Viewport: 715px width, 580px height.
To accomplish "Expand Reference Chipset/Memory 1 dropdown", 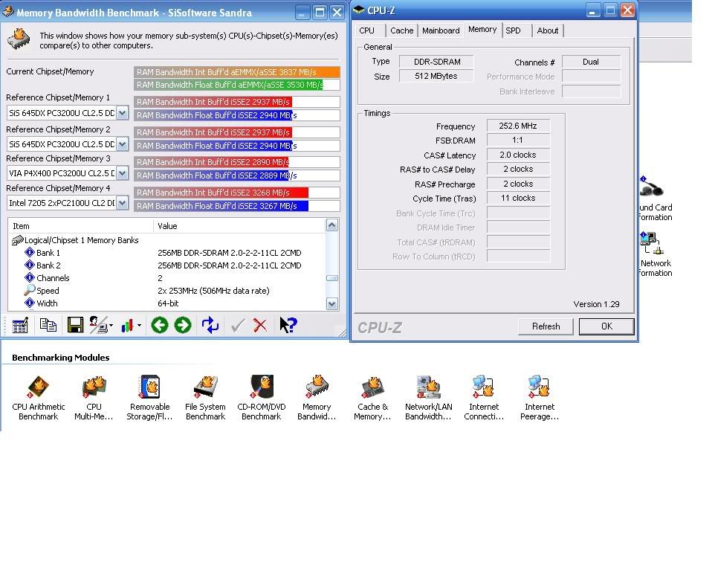I will click(x=123, y=113).
